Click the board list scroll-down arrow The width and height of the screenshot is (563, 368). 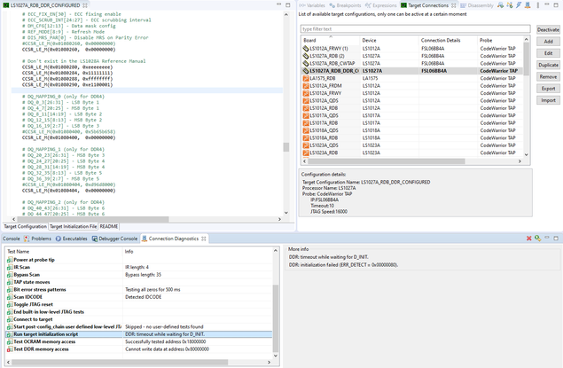tap(527, 155)
